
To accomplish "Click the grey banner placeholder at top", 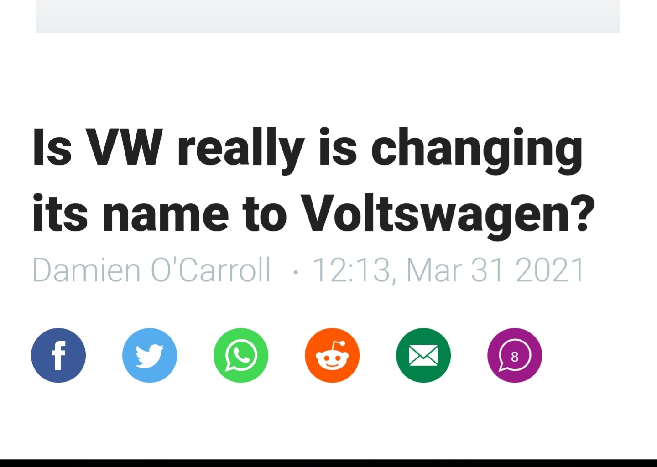I will [x=328, y=16].
